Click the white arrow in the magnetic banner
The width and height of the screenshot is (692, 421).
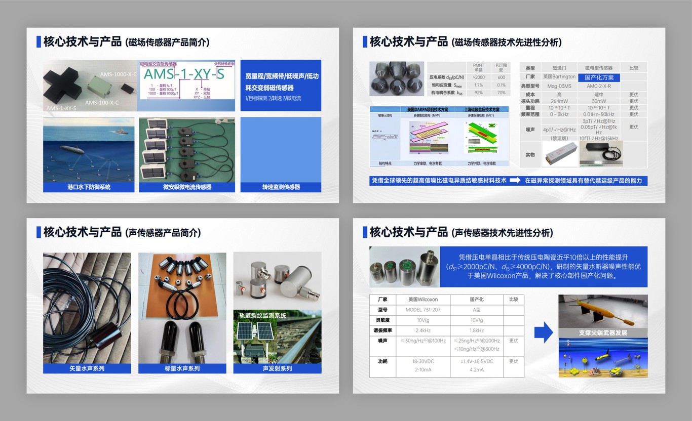tap(515, 180)
